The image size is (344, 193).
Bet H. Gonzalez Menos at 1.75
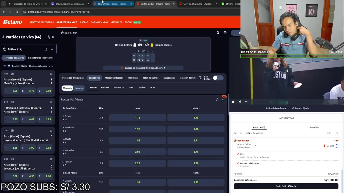[196, 152]
